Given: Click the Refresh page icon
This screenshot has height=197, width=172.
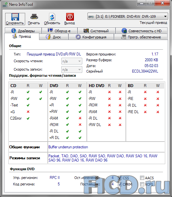Looking at the screenshot, I should pos(52,17).
